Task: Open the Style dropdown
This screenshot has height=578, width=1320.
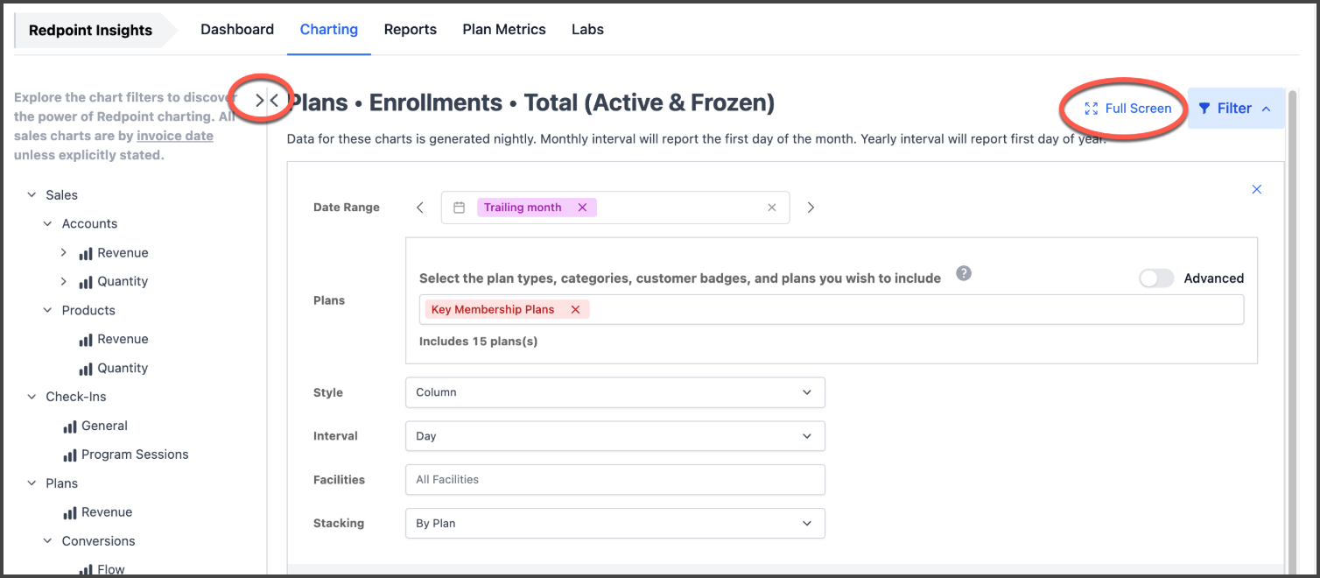Action: (614, 392)
